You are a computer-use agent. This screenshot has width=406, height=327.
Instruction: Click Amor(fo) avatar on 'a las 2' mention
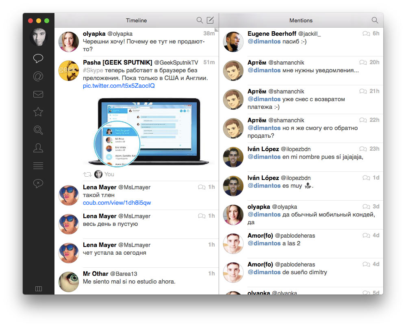[233, 244]
